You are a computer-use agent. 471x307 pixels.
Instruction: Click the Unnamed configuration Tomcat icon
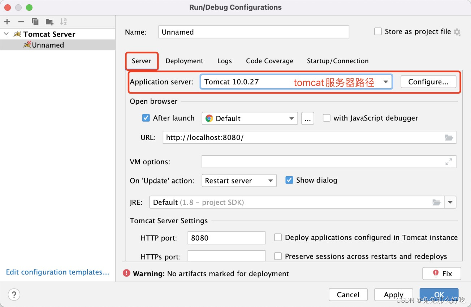click(27, 45)
